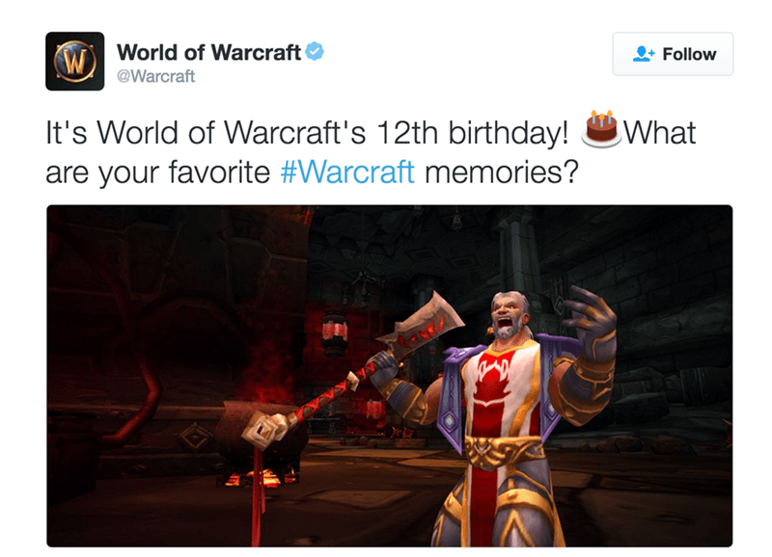772x557 pixels.
Task: Click the red hanging lantern in image
Action: point(335,333)
